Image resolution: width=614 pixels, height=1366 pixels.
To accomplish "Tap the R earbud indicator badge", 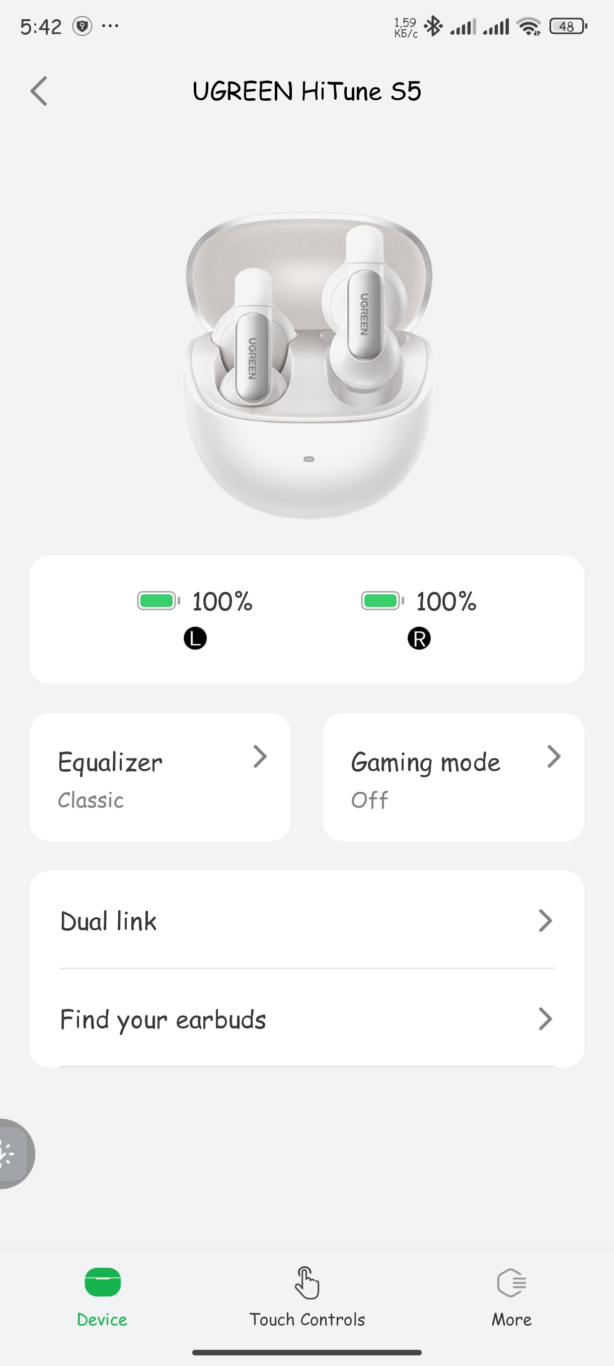I will pyautogui.click(x=419, y=638).
